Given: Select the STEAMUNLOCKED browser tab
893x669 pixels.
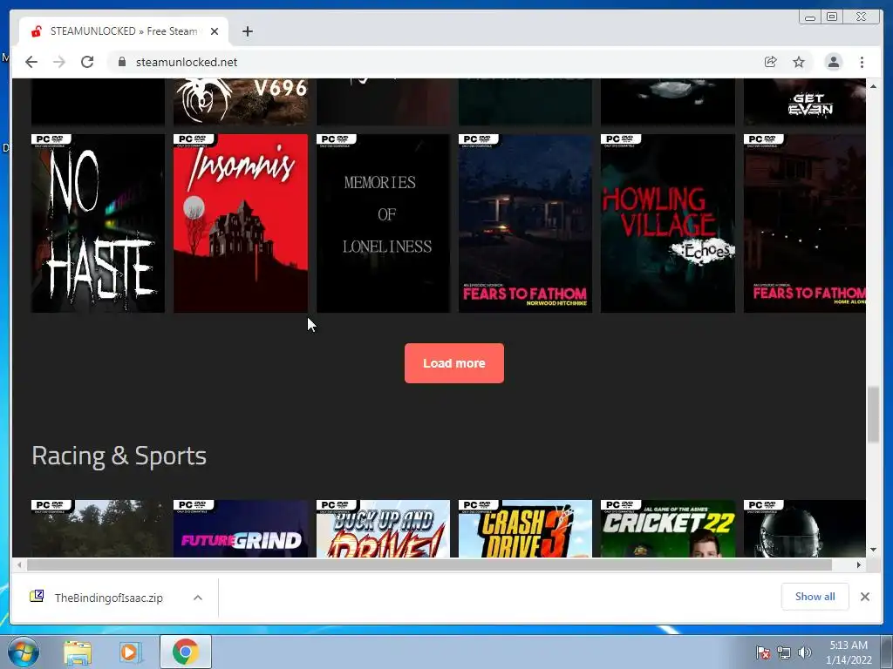Looking at the screenshot, I should tap(124, 31).
